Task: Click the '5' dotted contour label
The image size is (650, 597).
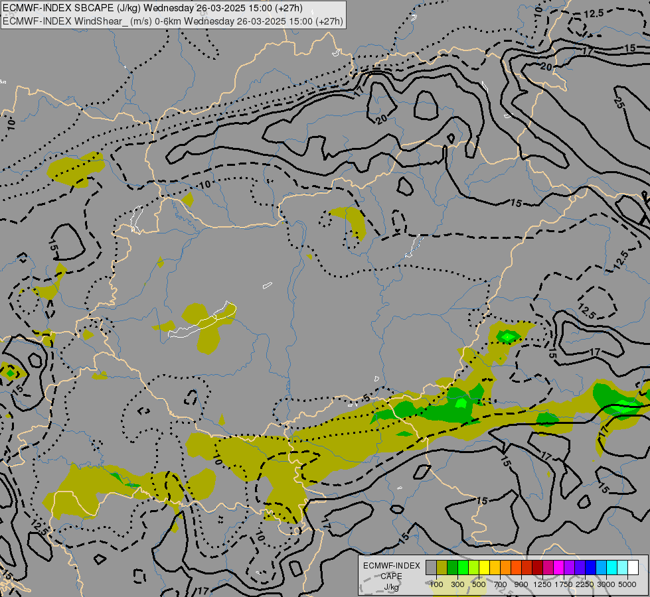Action: [366, 398]
